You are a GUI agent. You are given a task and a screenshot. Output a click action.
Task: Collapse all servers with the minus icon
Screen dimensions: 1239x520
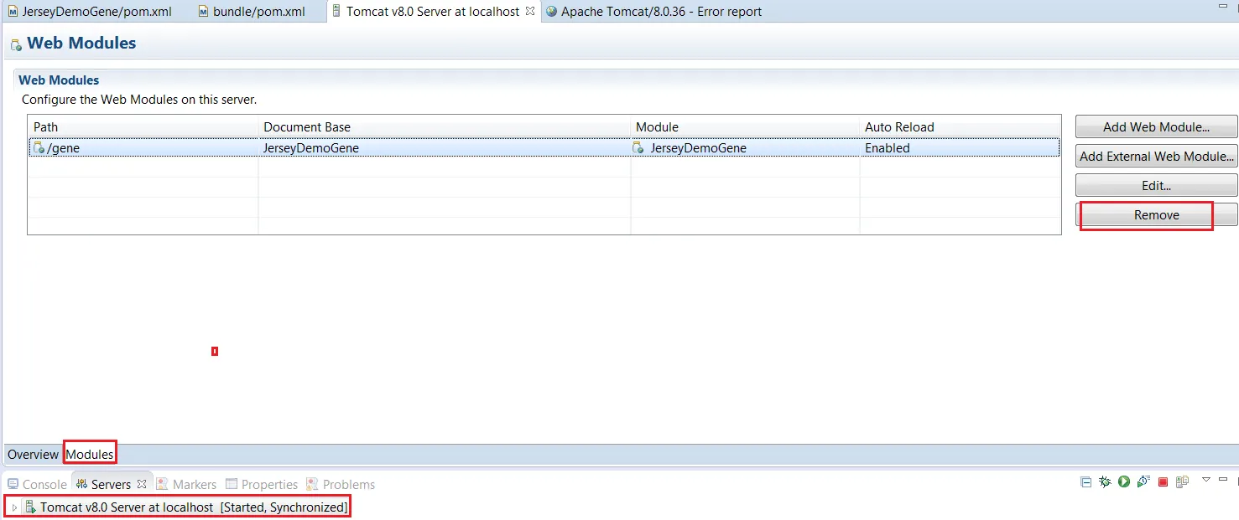click(1085, 482)
